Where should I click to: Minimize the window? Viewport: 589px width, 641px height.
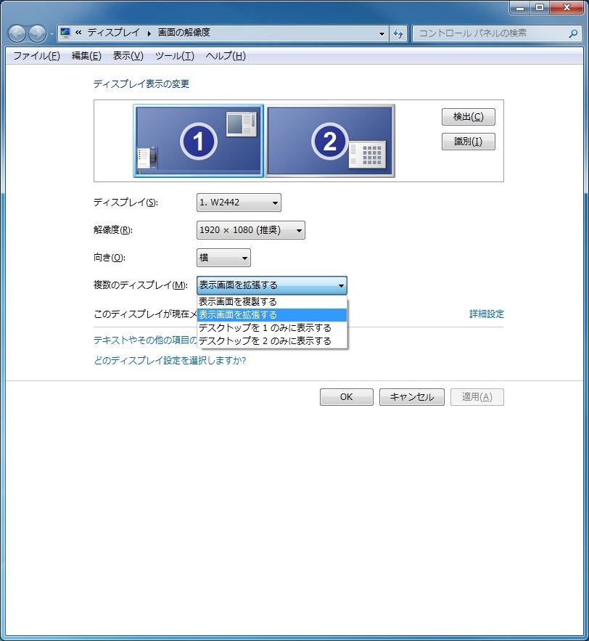point(520,7)
